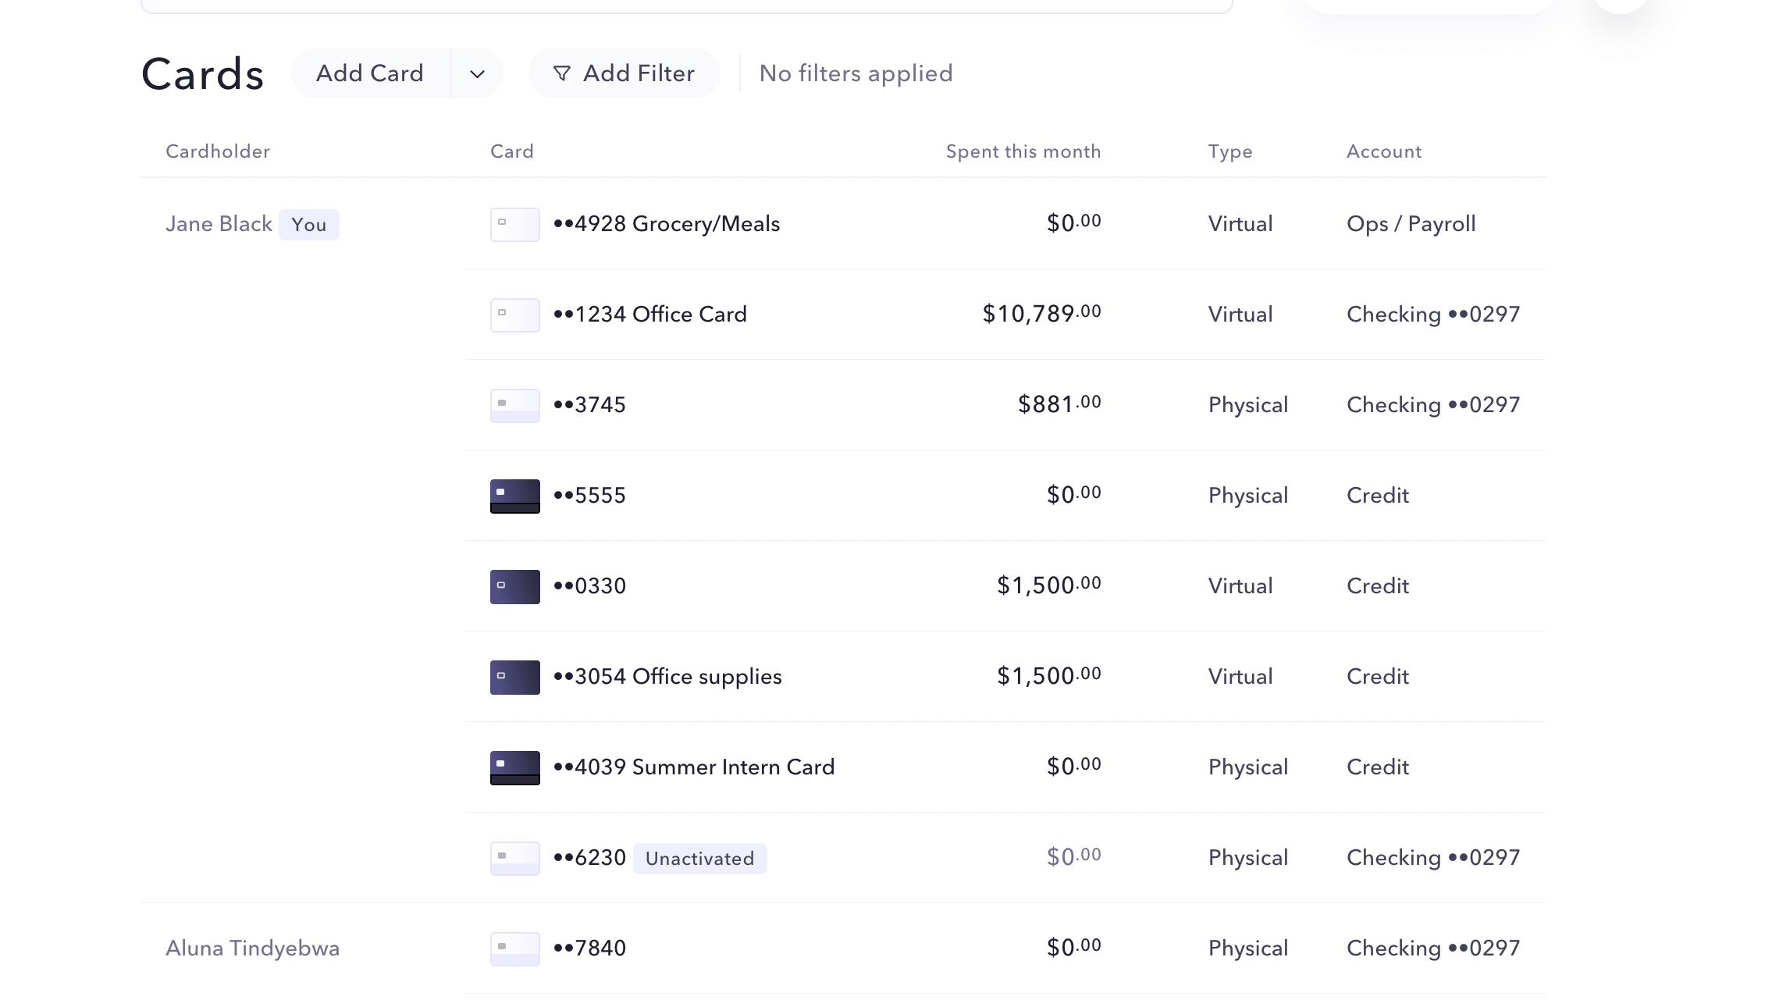This screenshot has width=1772, height=1007.
Task: Click the Type column header
Action: coord(1229,151)
